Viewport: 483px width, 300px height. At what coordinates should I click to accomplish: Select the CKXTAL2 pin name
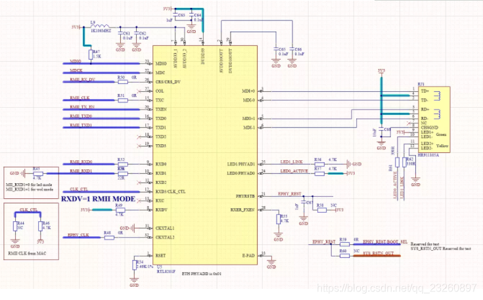pyautogui.click(x=165, y=237)
